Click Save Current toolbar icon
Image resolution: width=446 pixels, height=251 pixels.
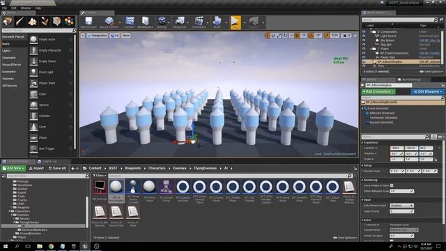pyautogui.click(x=89, y=22)
